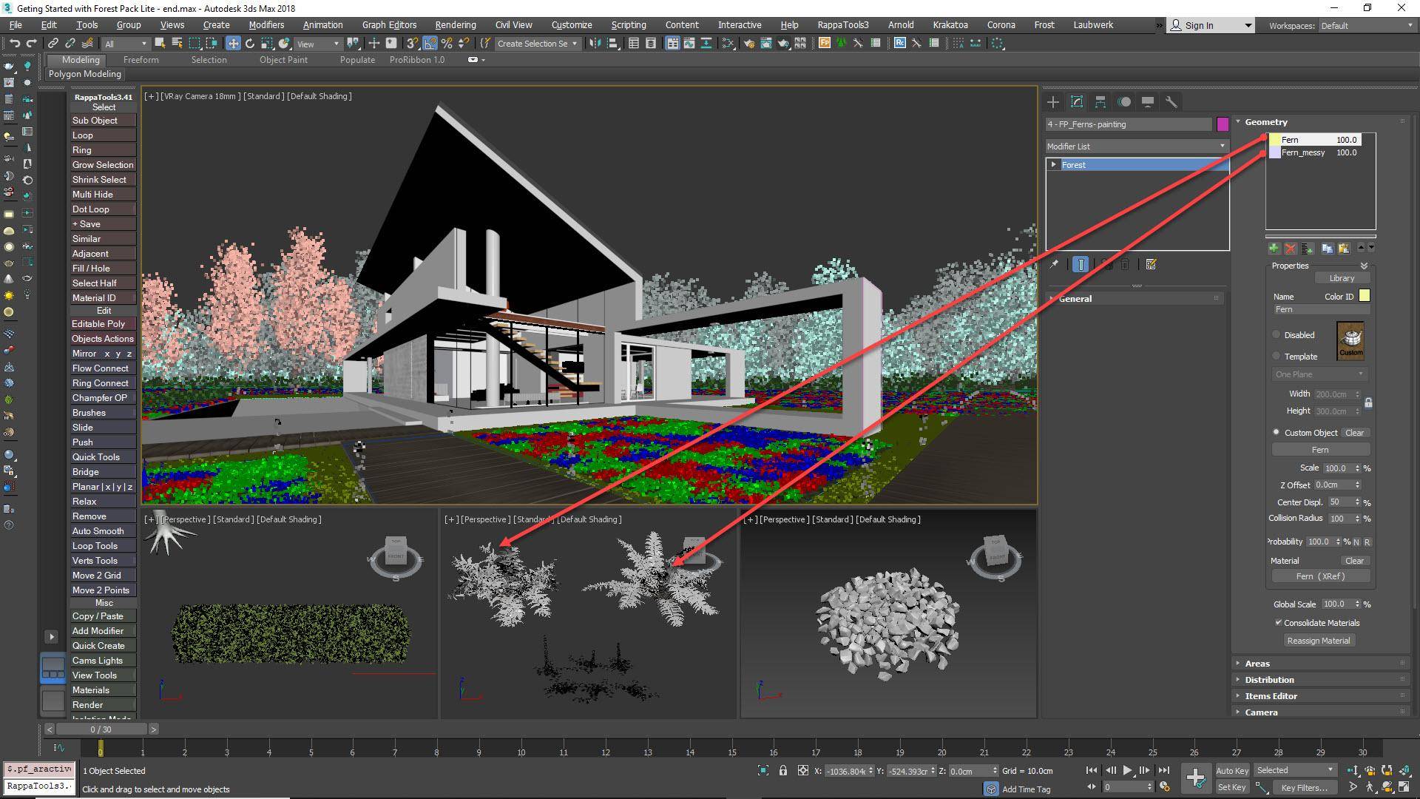This screenshot has width=1420, height=799.
Task: Click the Select and Move toolbar icon
Action: tap(233, 43)
